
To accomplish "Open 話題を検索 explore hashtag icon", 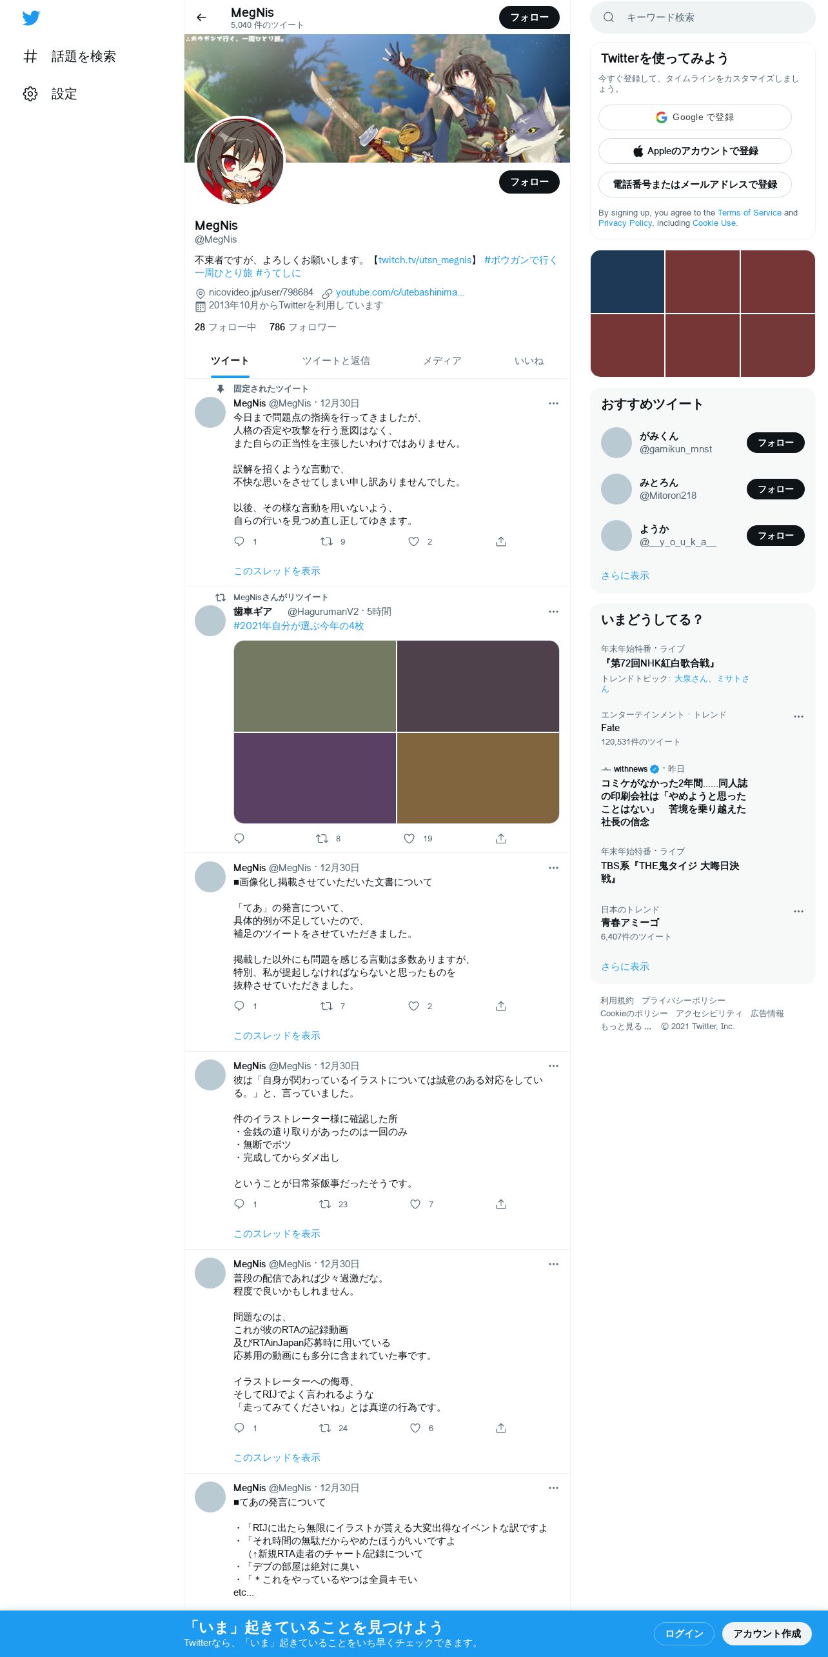I will point(30,56).
